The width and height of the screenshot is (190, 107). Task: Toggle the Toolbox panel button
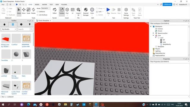62,11
